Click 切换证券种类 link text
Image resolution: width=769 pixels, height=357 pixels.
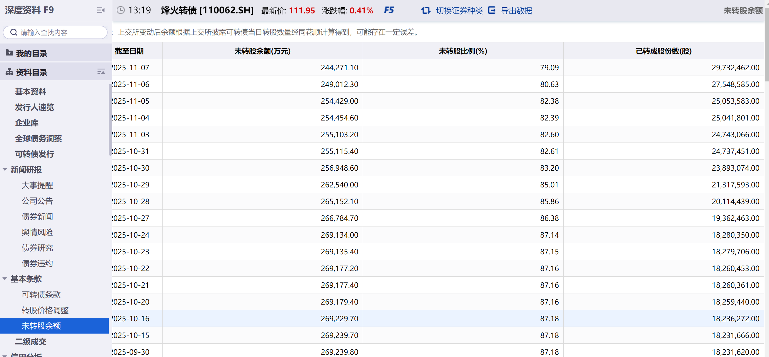coord(459,11)
